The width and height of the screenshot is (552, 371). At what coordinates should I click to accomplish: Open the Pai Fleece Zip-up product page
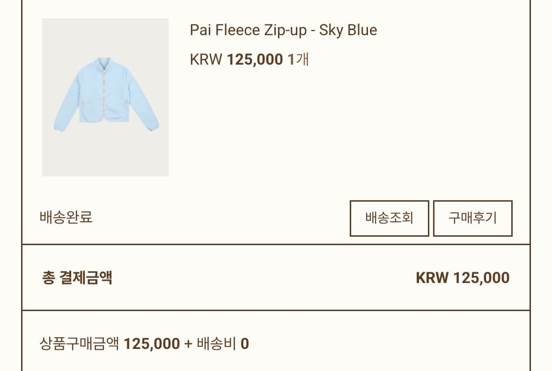pyautogui.click(x=284, y=30)
